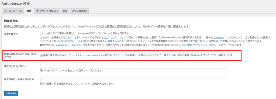Focus the 指定枚数目から遅延読み込み number field
The width and height of the screenshot is (276, 99).
133,80
